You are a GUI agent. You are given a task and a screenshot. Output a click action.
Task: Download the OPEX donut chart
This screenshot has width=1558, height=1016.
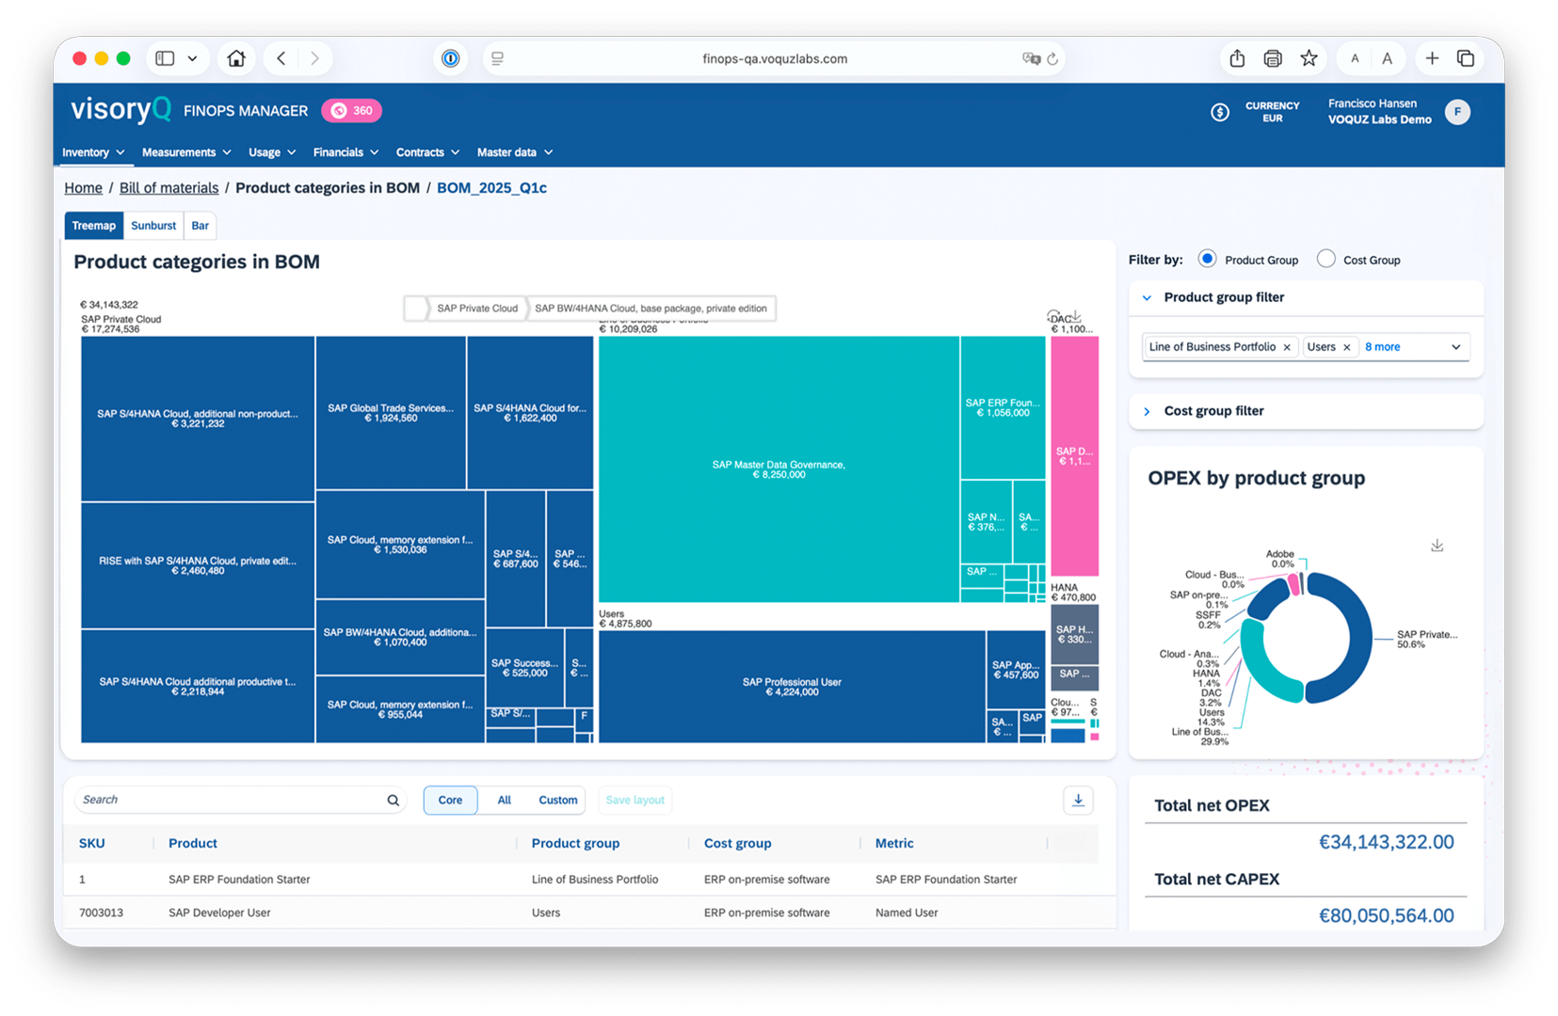click(1437, 546)
